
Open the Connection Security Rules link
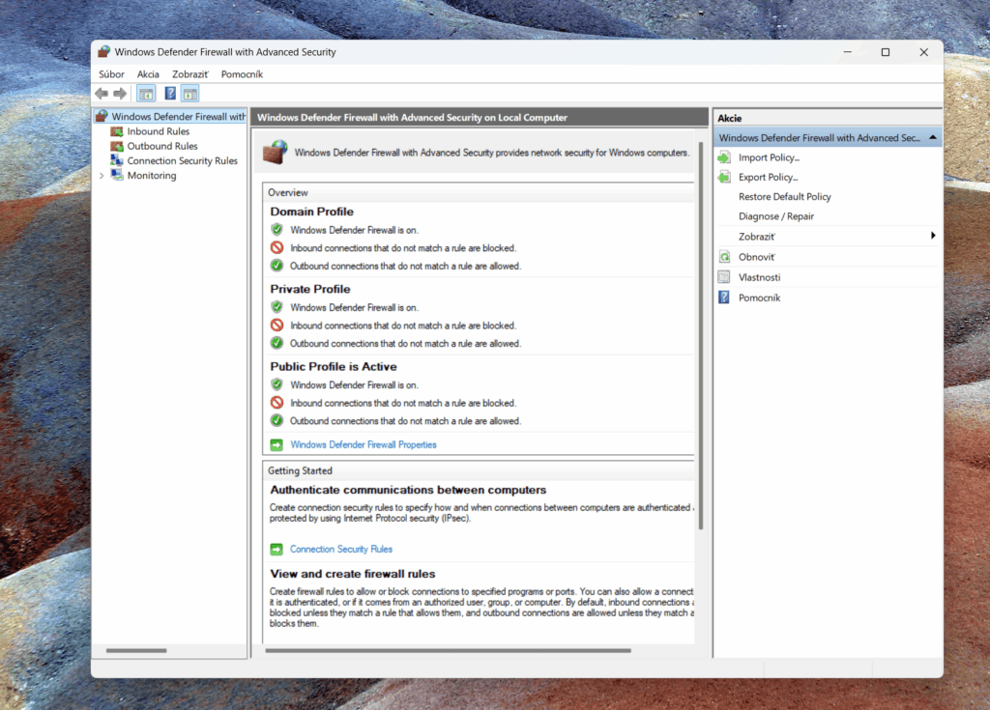[x=341, y=549]
